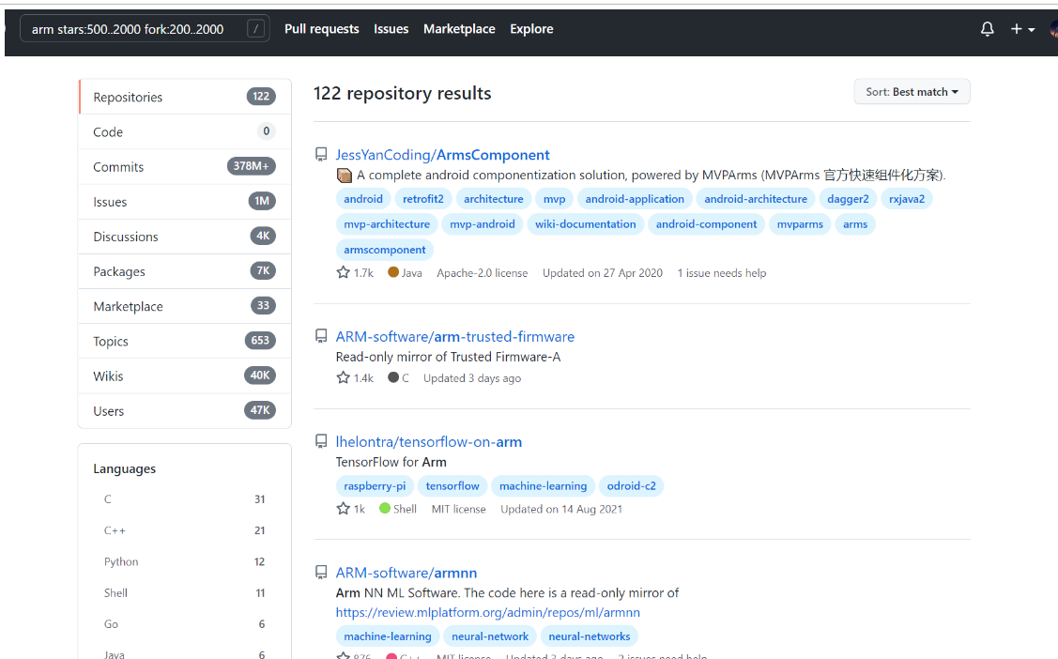Click the android topic tag
The width and height of the screenshot is (1058, 659).
pyautogui.click(x=363, y=199)
